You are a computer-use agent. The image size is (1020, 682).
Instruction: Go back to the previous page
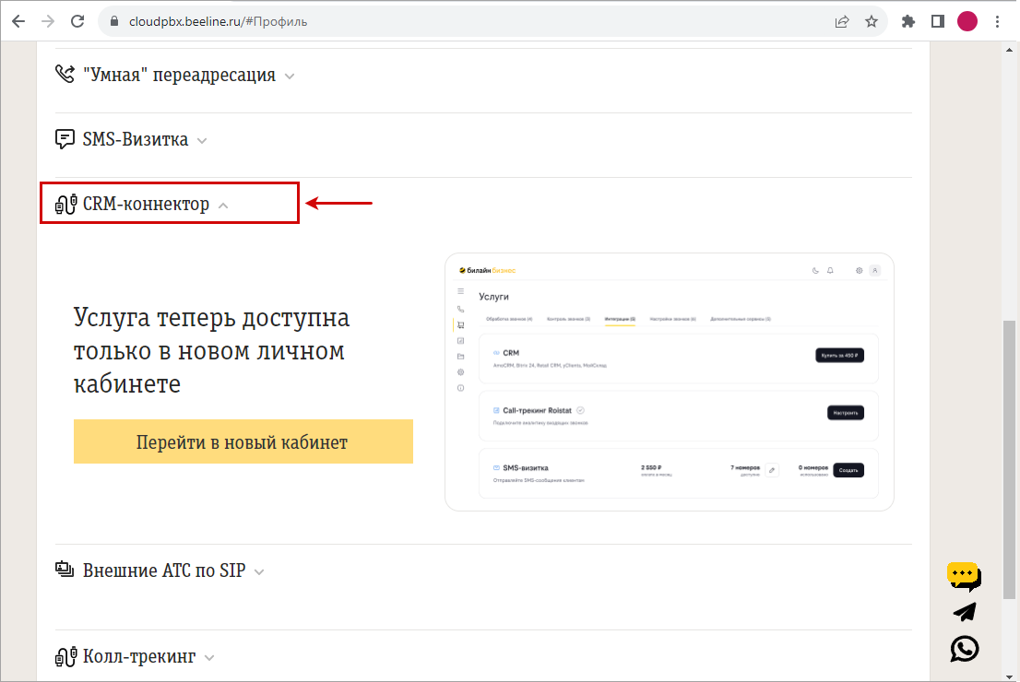pyautogui.click(x=18, y=21)
